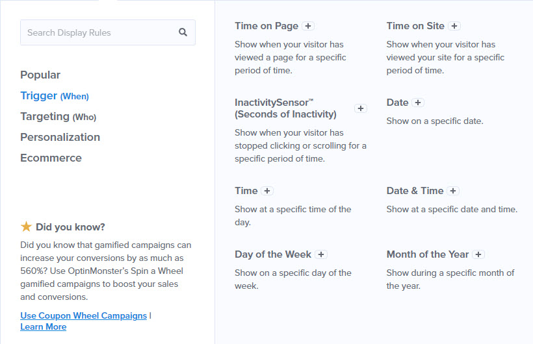Select the Month of the Year heading
The image size is (533, 344).
coord(428,254)
